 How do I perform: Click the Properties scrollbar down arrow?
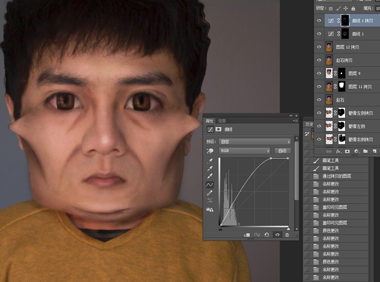pos(296,229)
